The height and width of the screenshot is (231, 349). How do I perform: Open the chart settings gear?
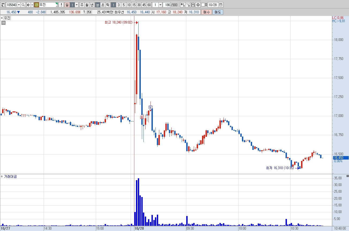point(198,5)
